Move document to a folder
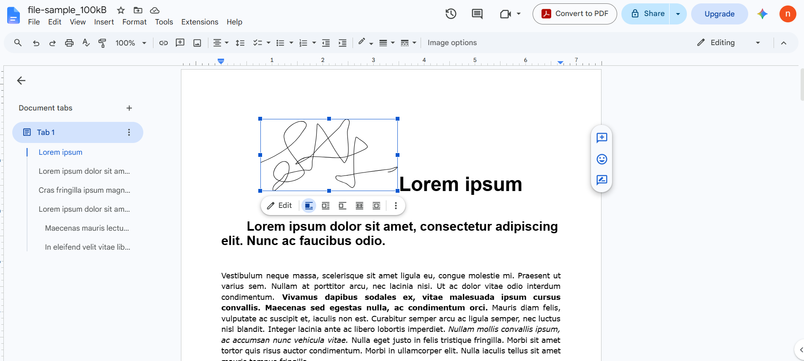 click(x=138, y=10)
